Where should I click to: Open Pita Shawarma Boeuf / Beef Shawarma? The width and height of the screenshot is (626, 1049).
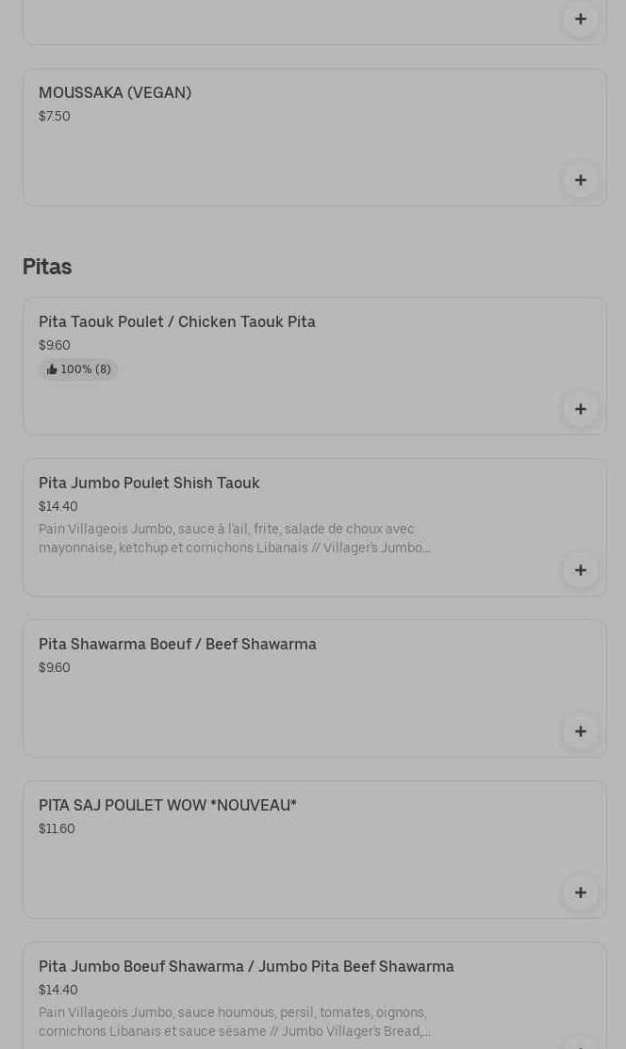click(177, 645)
